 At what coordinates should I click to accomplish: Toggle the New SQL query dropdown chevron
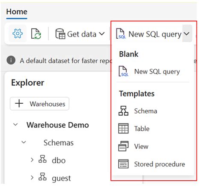(x=187, y=34)
